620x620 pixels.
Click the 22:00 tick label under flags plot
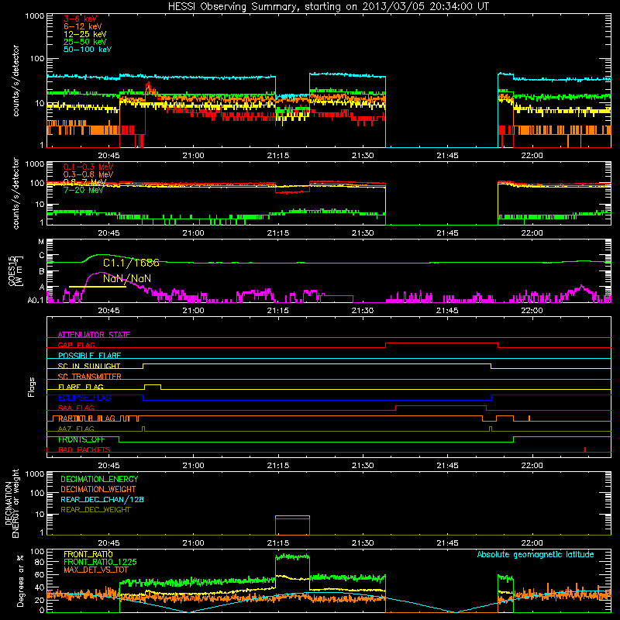(x=532, y=466)
